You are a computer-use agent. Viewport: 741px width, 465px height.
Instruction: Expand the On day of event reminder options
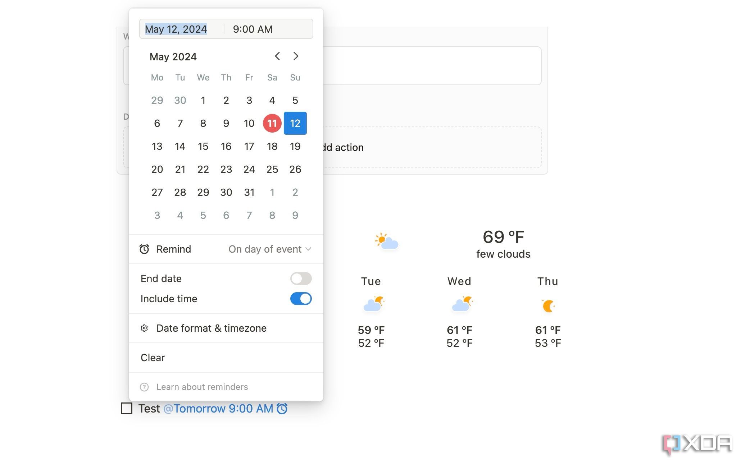tap(270, 249)
